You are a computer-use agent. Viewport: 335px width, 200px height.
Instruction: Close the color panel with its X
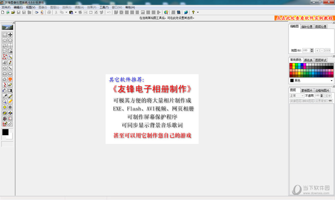[x=333, y=56]
